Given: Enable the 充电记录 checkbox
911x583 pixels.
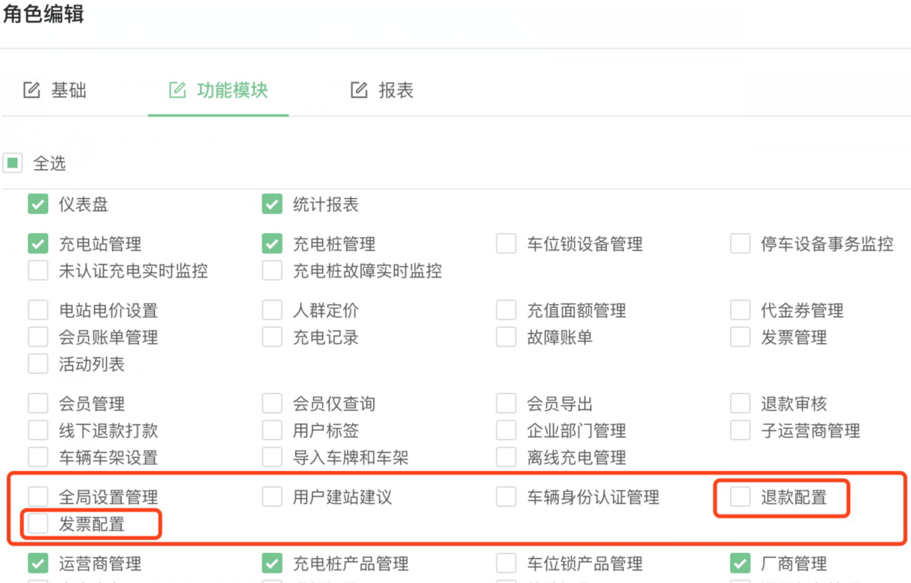Looking at the screenshot, I should [x=272, y=337].
